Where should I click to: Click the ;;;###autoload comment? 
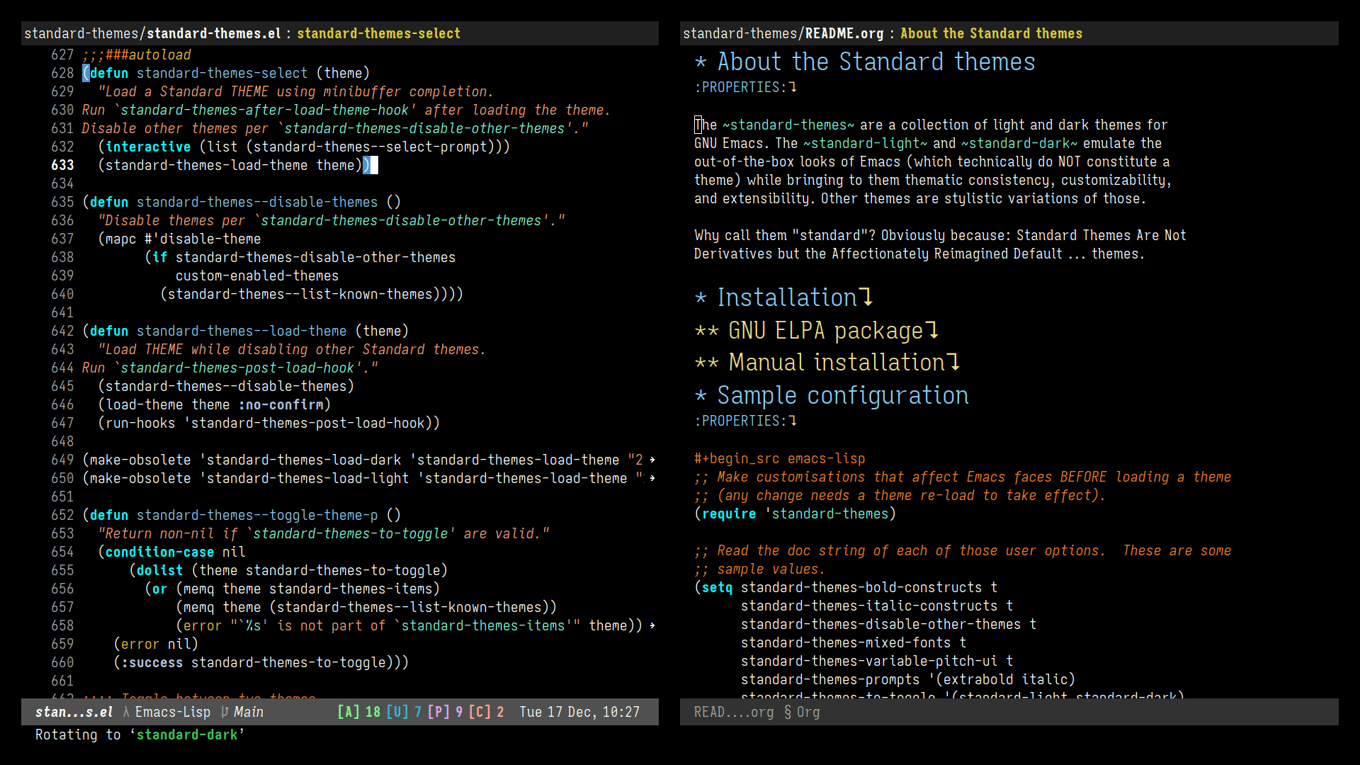(137, 55)
